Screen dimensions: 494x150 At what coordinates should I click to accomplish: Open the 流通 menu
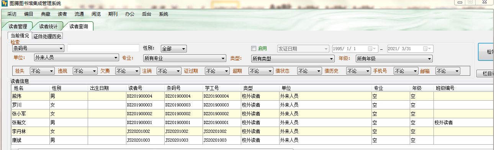(x=79, y=14)
